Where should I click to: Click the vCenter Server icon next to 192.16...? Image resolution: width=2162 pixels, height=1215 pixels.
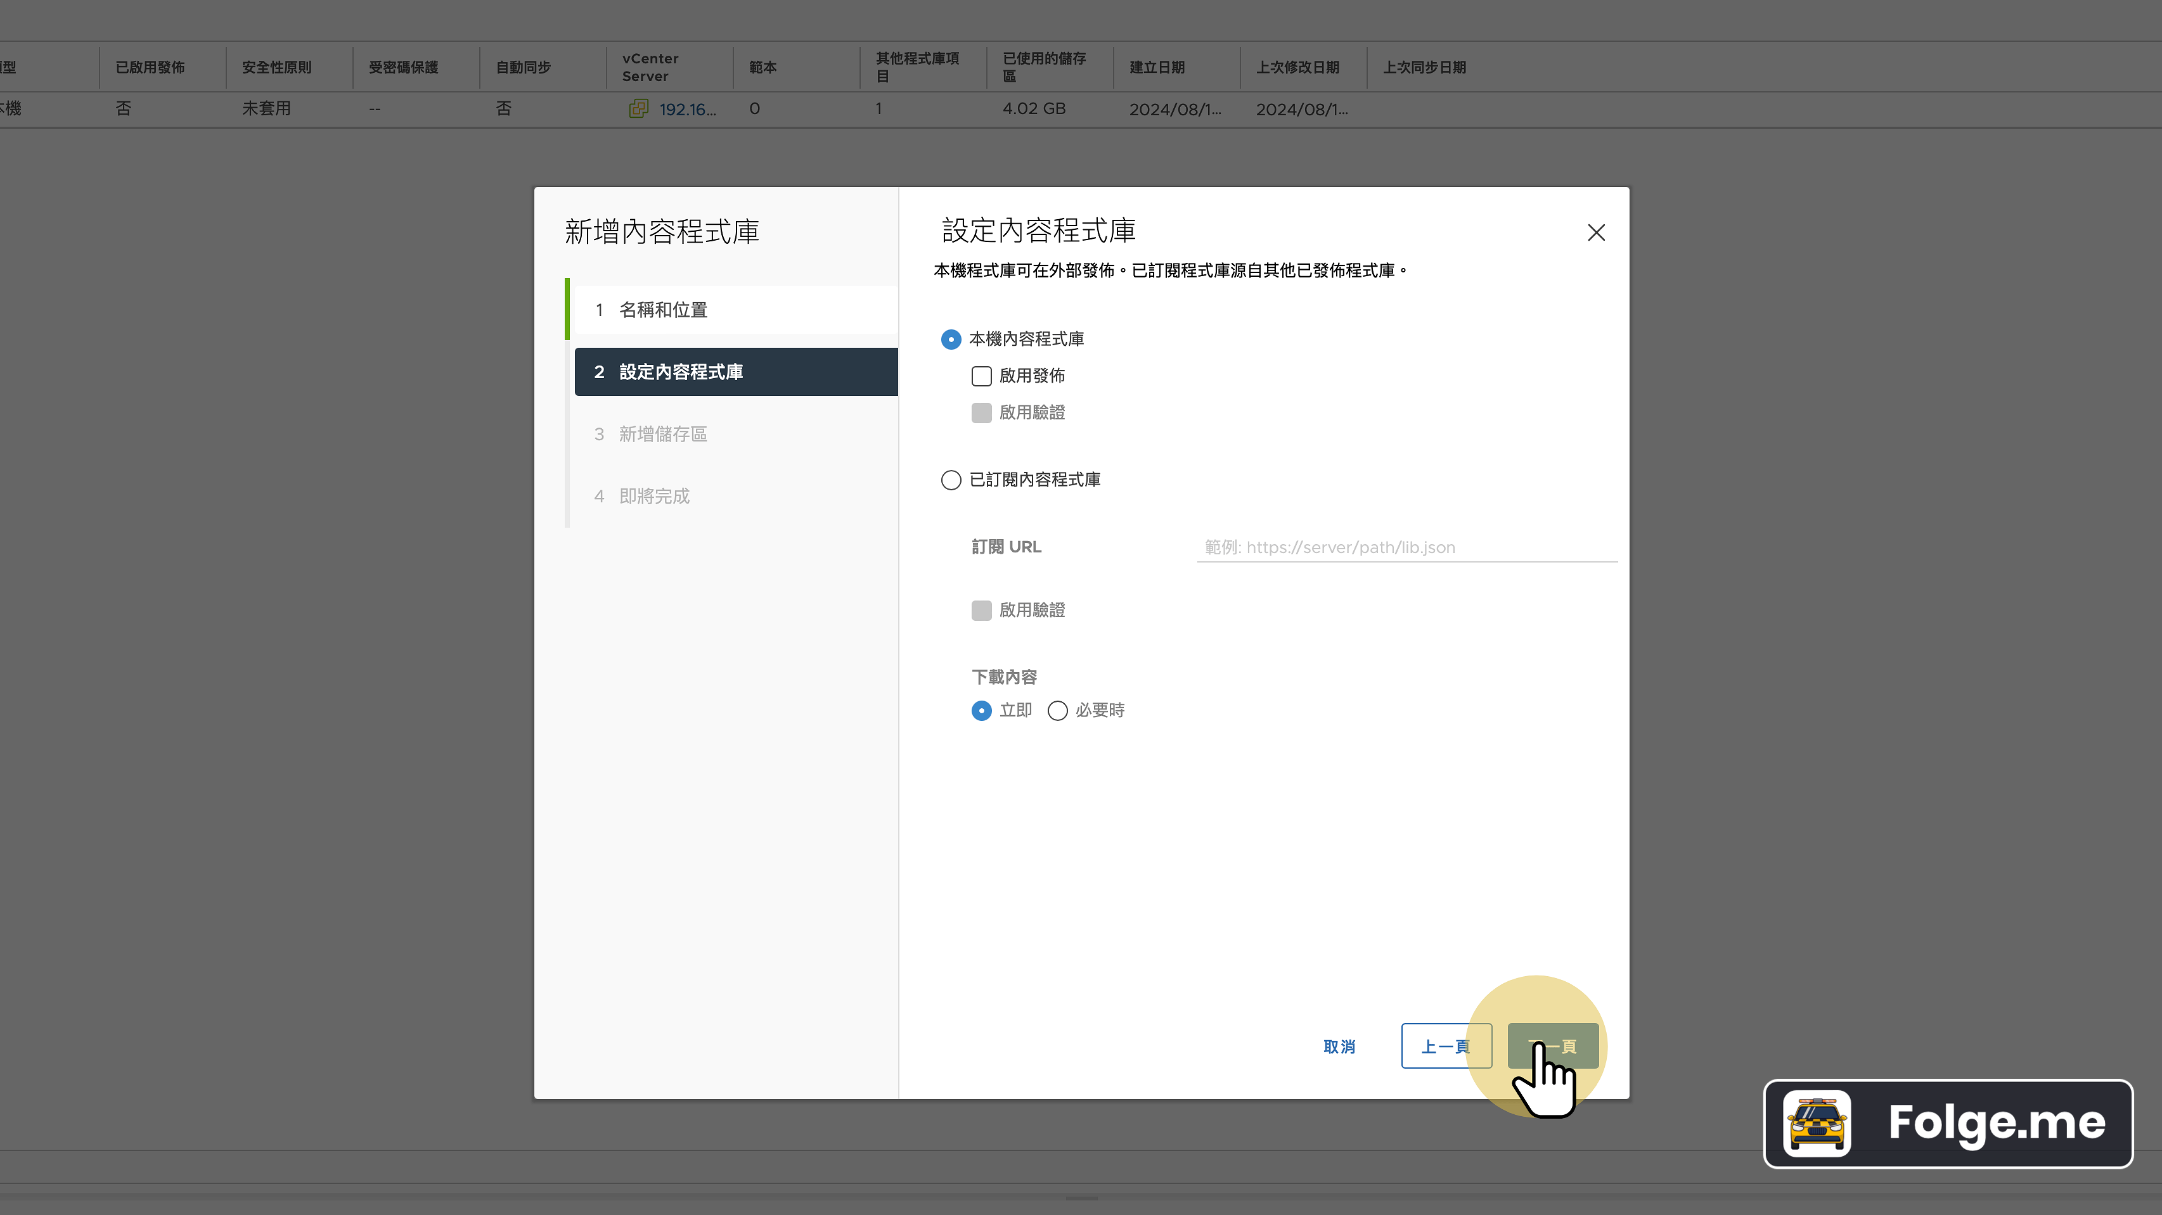pyautogui.click(x=640, y=109)
